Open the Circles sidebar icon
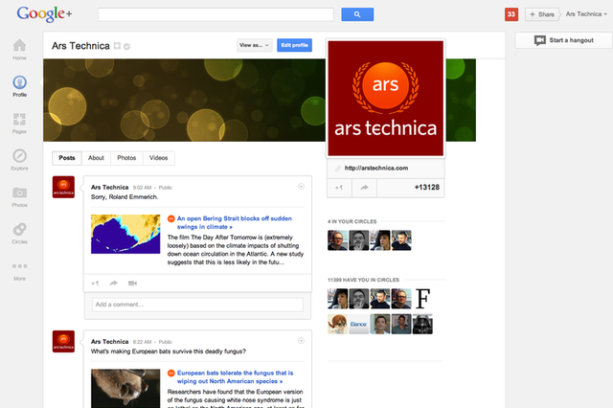613x408 pixels. 19,229
